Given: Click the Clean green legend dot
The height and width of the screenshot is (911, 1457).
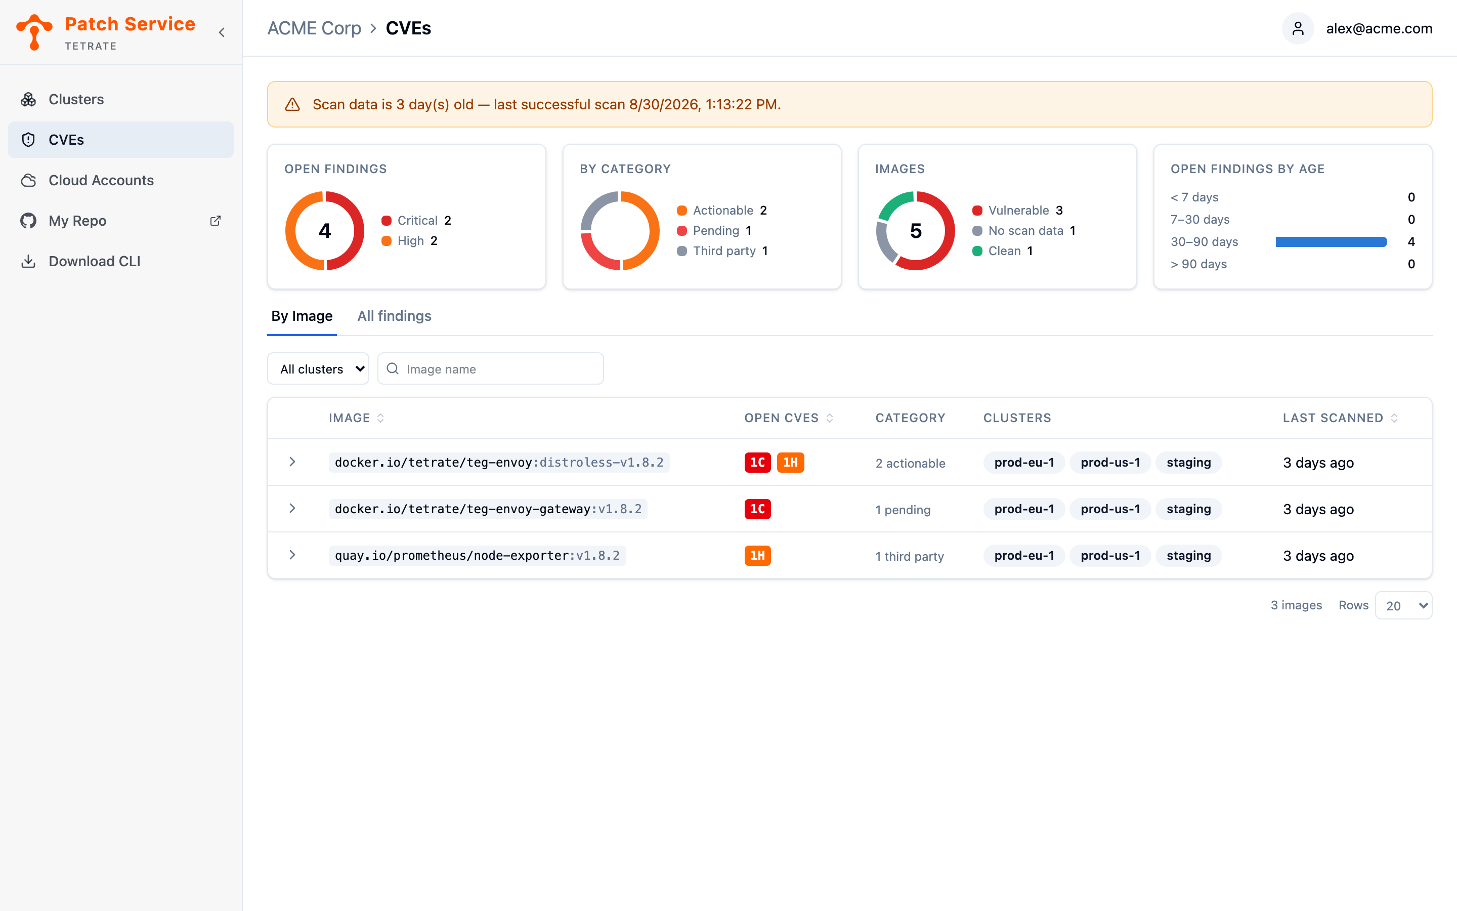Looking at the screenshot, I should tap(977, 251).
